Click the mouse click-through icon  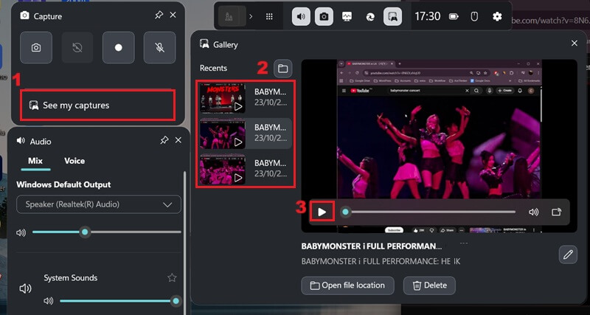[475, 16]
